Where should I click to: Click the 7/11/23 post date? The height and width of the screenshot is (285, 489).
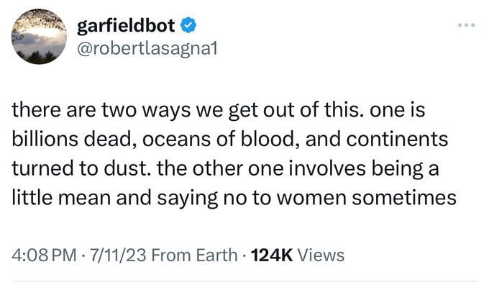coord(118,255)
